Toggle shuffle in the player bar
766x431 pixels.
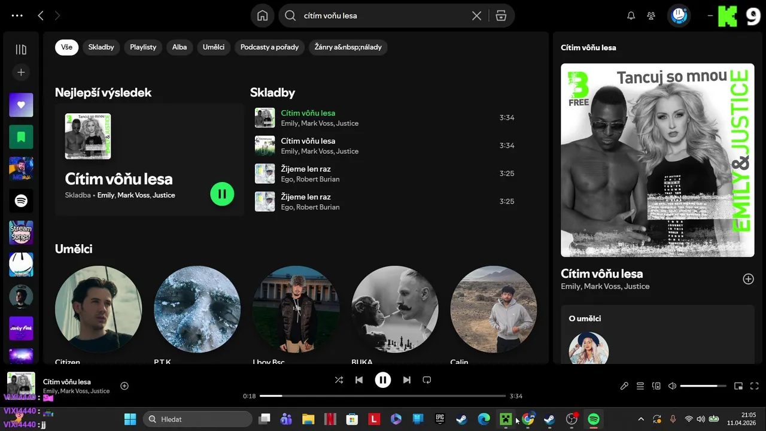pyautogui.click(x=339, y=380)
